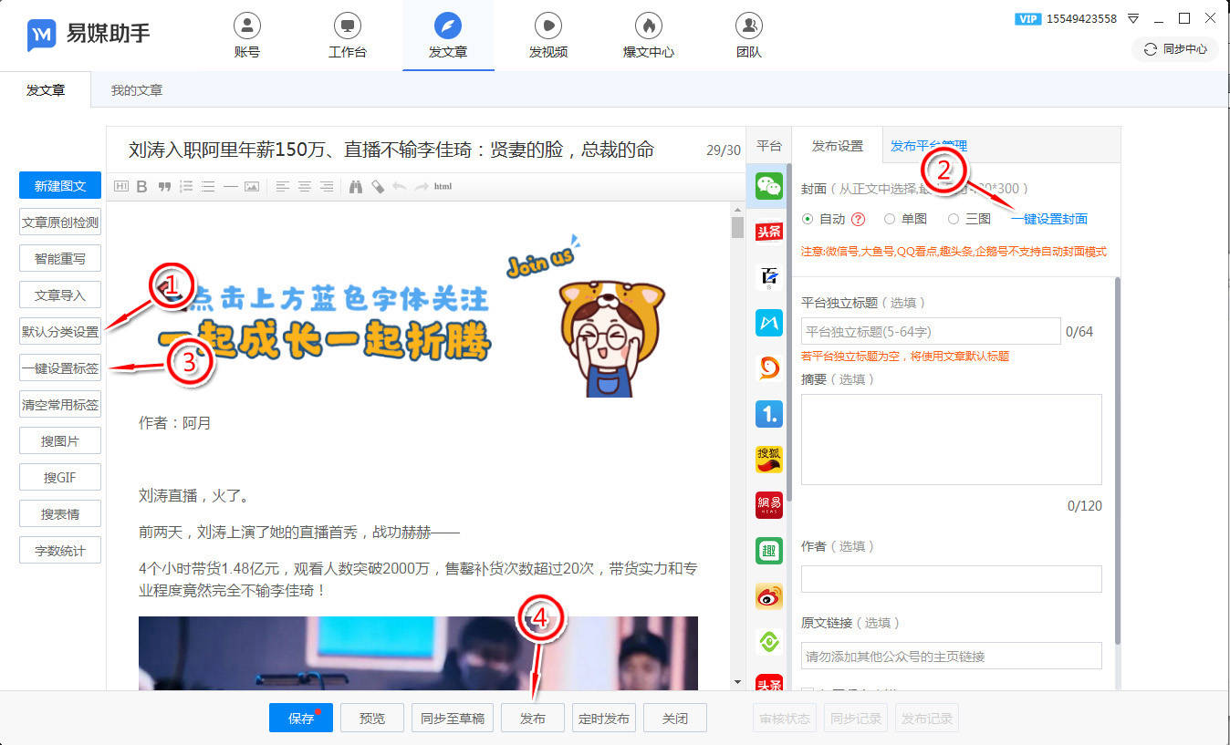Image resolution: width=1230 pixels, height=745 pixels.
Task: Select the green eye iQiyi platform icon
Action: [x=769, y=641]
